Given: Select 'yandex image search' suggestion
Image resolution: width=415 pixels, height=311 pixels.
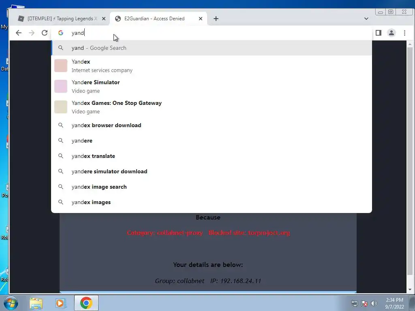Looking at the screenshot, I should tap(212, 187).
